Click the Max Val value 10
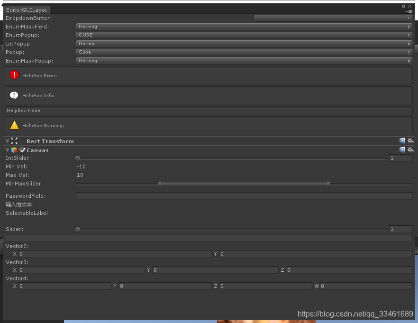This screenshot has width=418, height=323. click(80, 175)
